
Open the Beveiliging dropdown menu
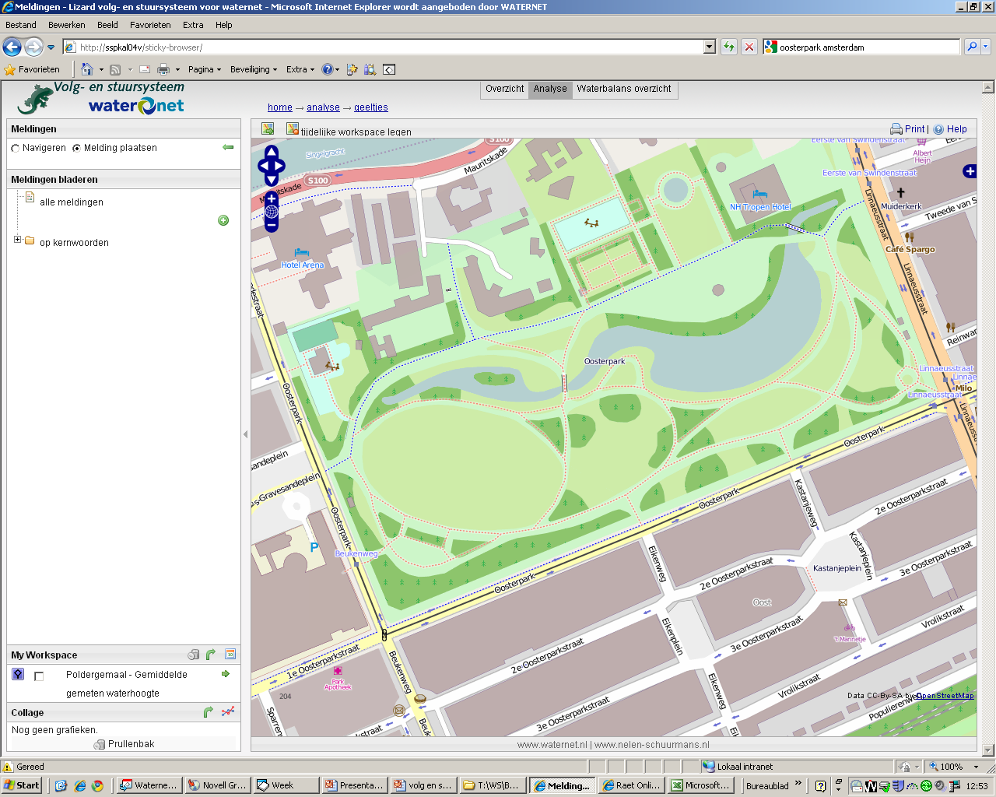[x=254, y=69]
